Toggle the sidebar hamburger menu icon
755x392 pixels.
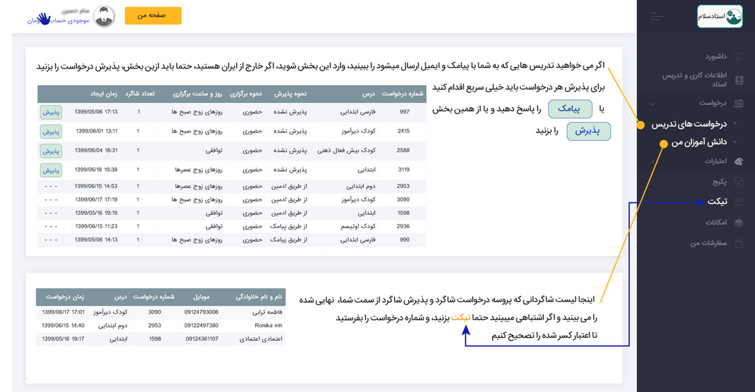pos(657,17)
